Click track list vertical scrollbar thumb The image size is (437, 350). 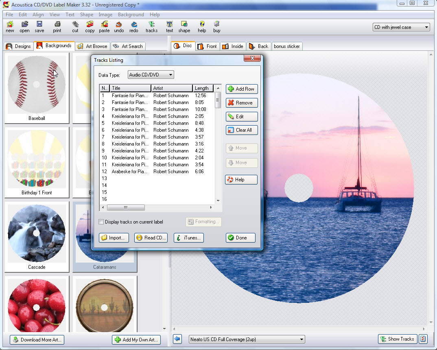tap(218, 100)
